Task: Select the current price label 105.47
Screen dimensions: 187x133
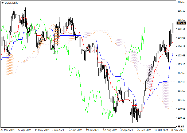Action: click(181, 23)
